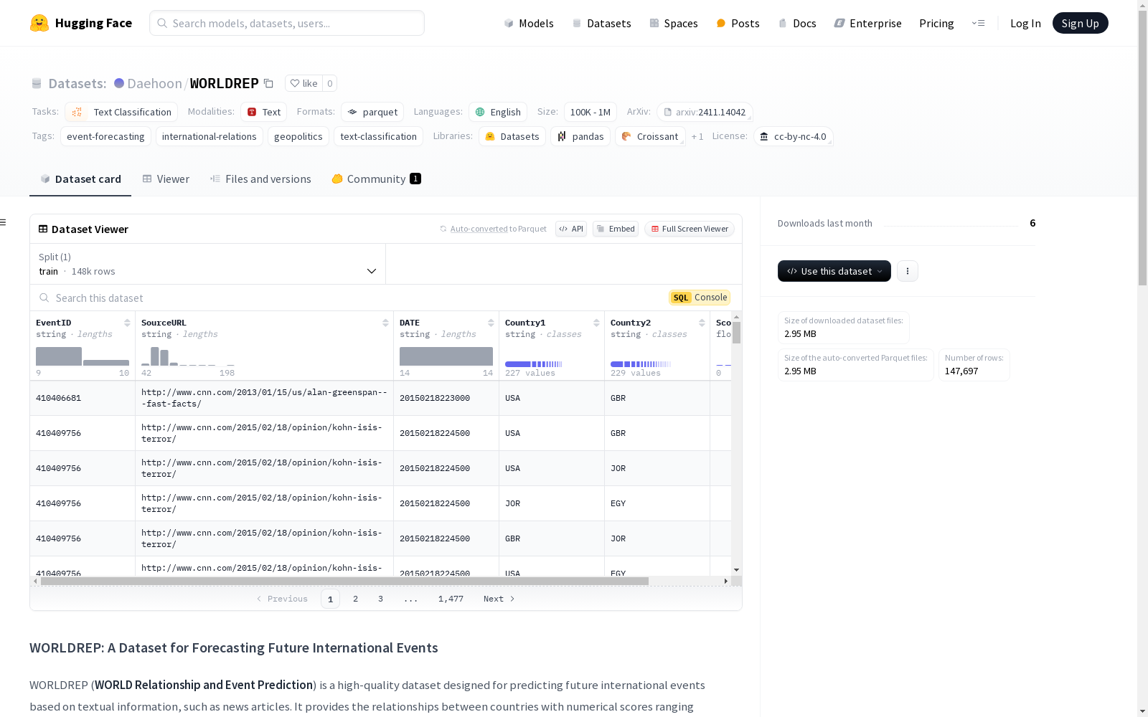Open the Full Screen Viewer
Image resolution: width=1148 pixels, height=717 pixels.
[690, 229]
